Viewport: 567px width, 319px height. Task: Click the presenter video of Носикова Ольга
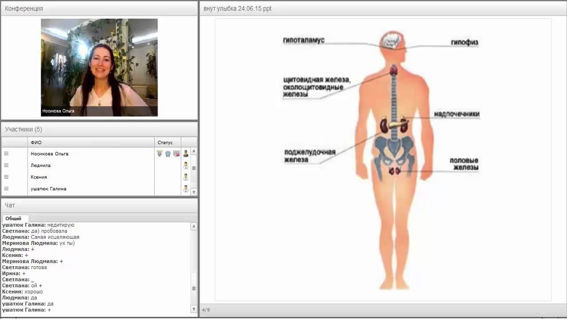pyautogui.click(x=99, y=67)
